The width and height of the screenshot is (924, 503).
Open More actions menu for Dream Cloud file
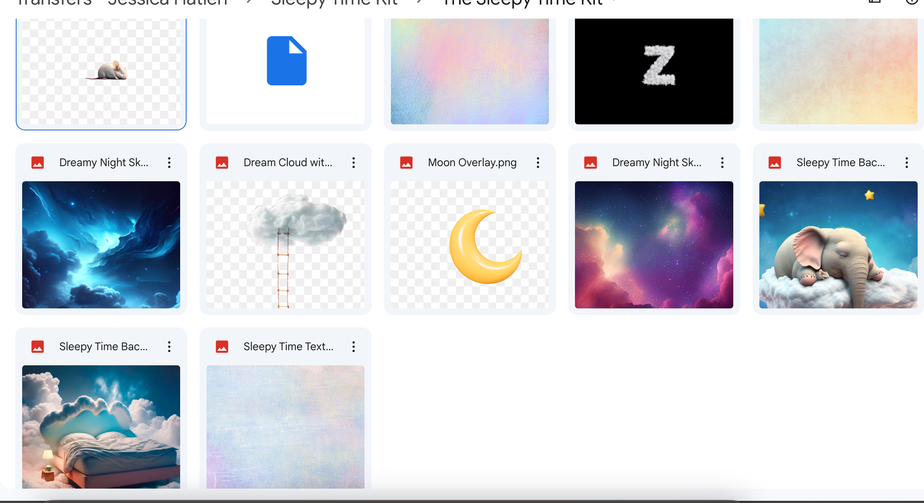coord(353,163)
